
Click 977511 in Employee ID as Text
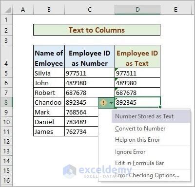[137, 73]
